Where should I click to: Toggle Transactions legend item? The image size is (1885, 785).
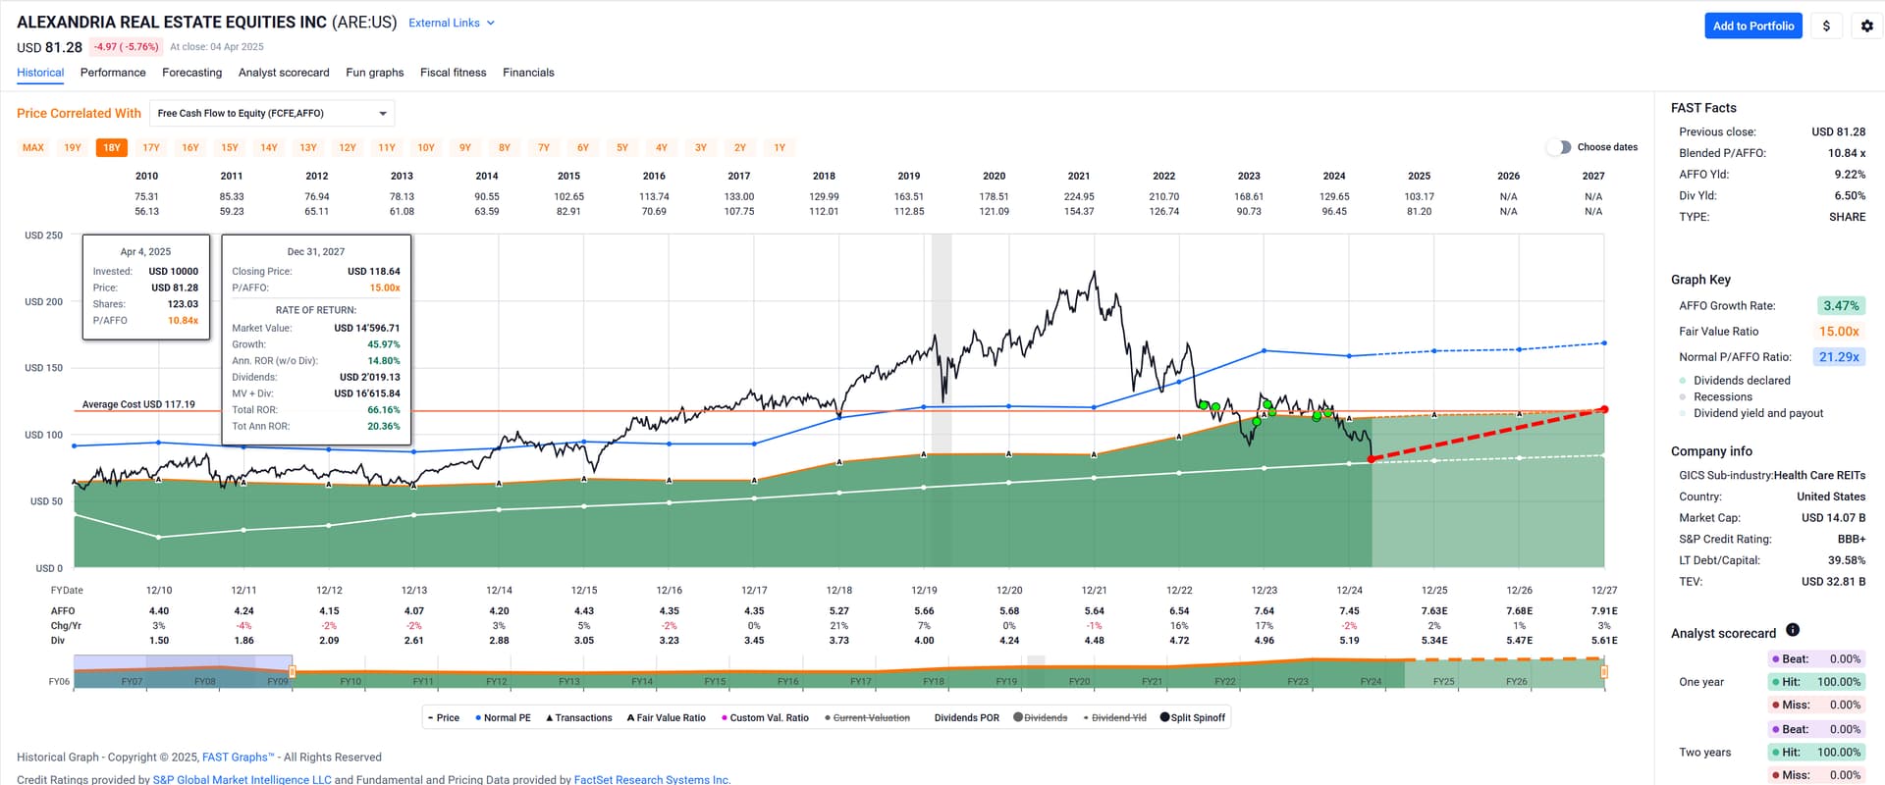click(578, 718)
